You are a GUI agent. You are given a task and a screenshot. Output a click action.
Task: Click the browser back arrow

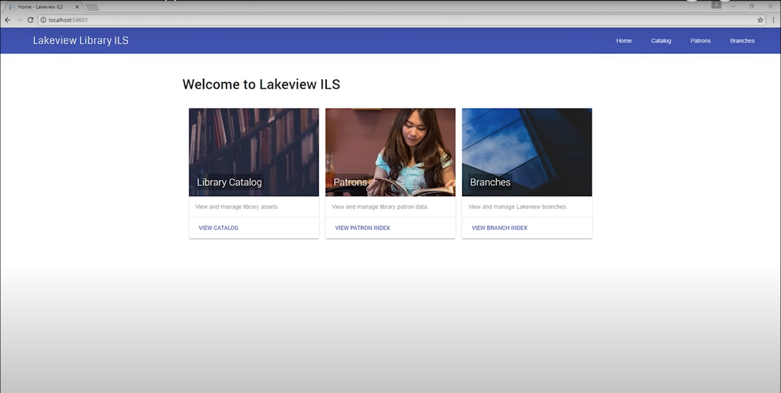point(8,20)
